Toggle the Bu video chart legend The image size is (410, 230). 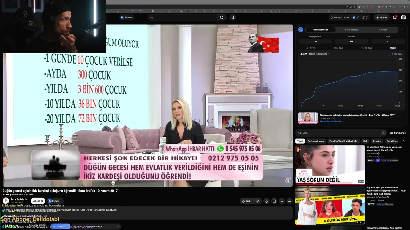[398, 54]
